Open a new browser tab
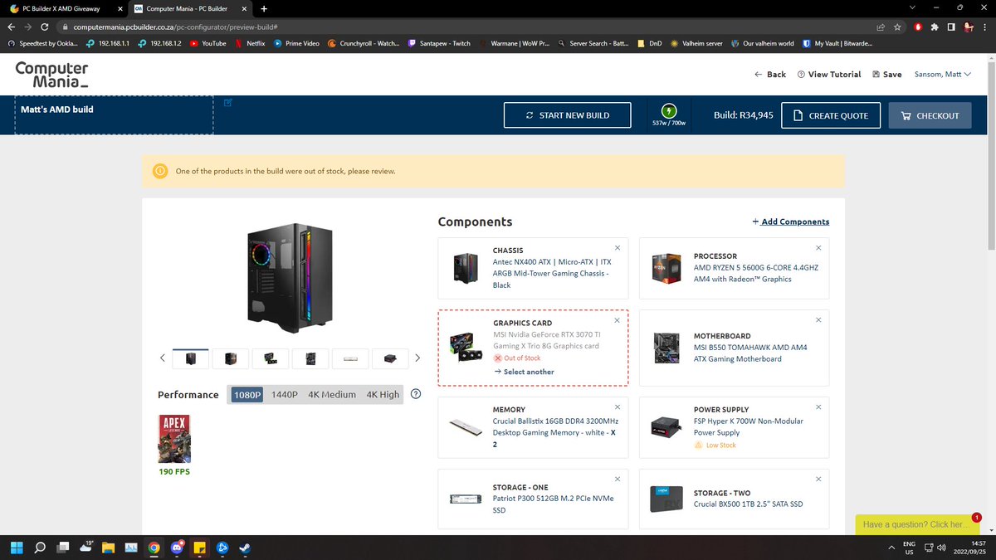 [x=264, y=8]
